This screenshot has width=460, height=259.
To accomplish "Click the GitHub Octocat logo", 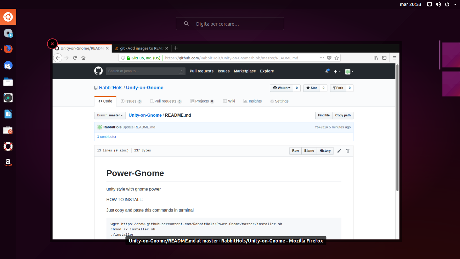I will [98, 71].
